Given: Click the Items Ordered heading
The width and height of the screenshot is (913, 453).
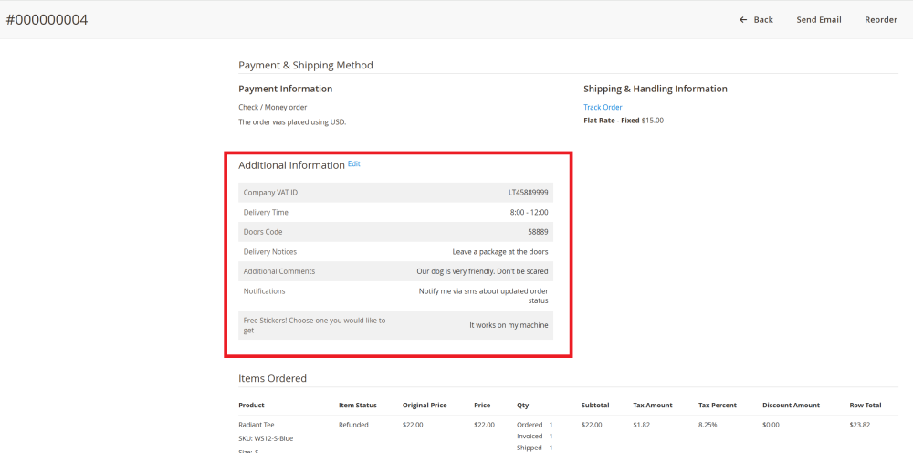Looking at the screenshot, I should [272, 378].
